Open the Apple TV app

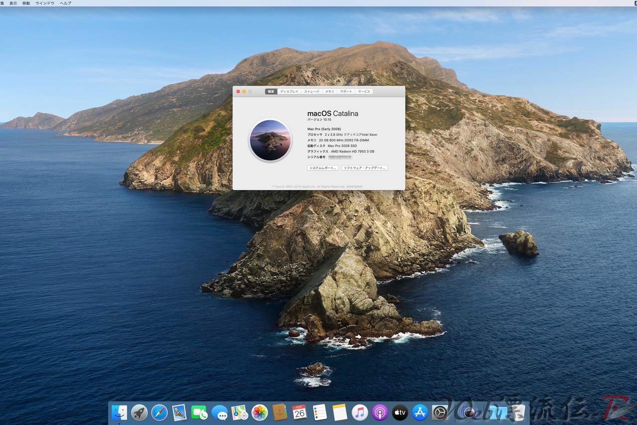pyautogui.click(x=399, y=413)
